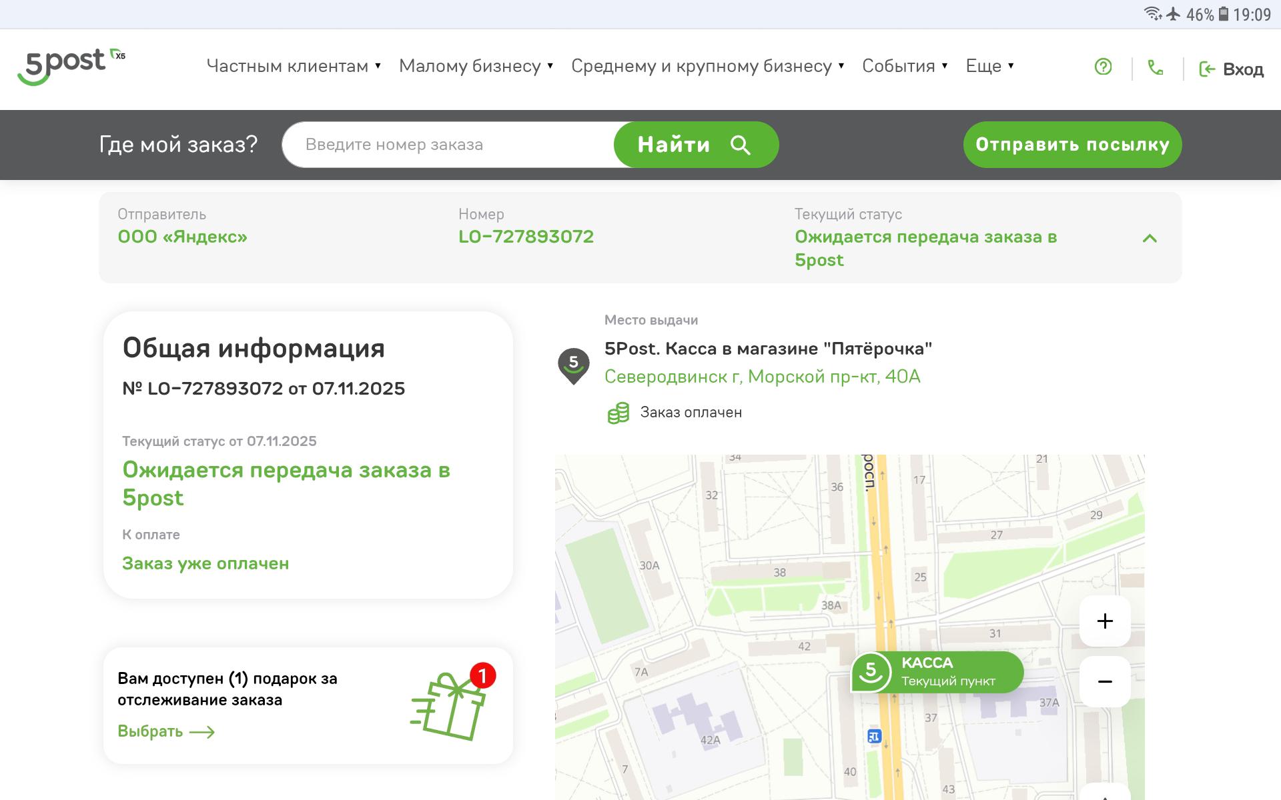This screenshot has height=800, width=1281.
Task: Click the bus stop icon on map
Action: click(x=874, y=736)
